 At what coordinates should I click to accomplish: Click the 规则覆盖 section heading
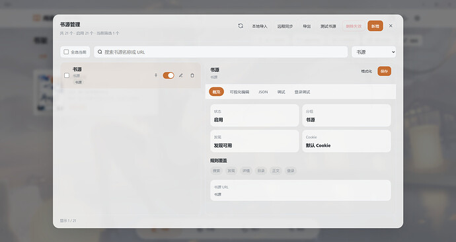click(218, 161)
